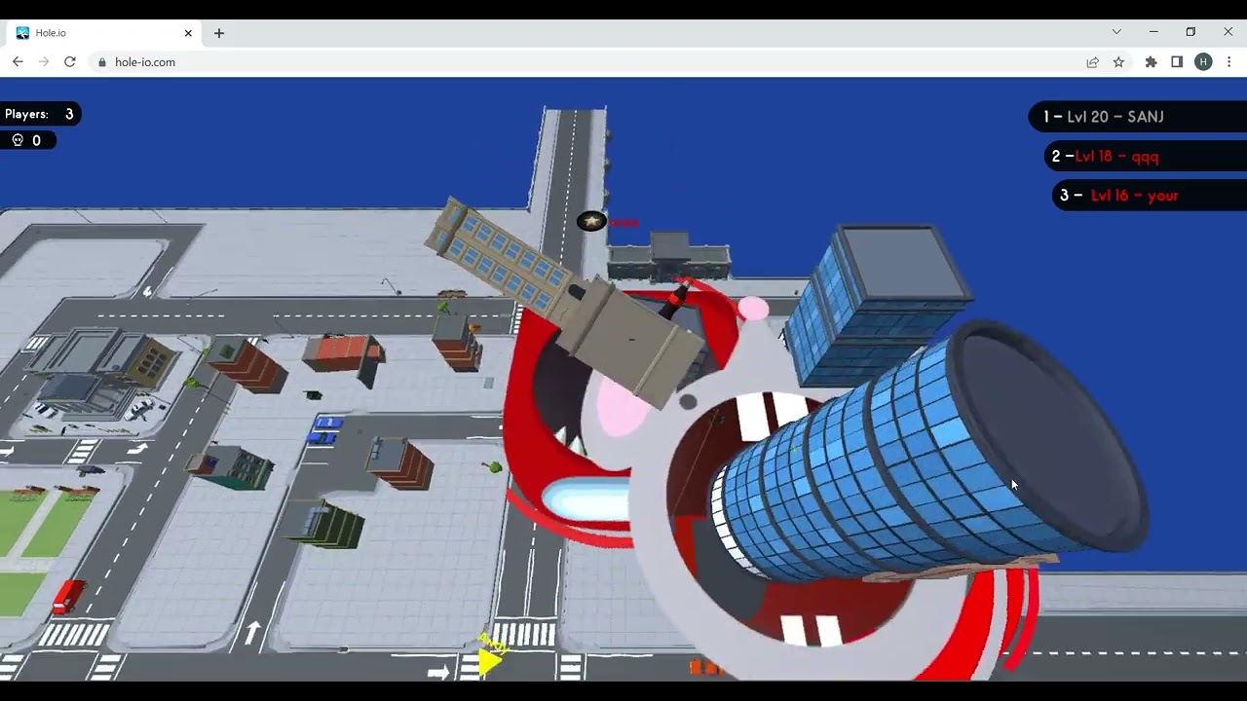
Task: Open the H profile avatar
Action: (x=1203, y=62)
